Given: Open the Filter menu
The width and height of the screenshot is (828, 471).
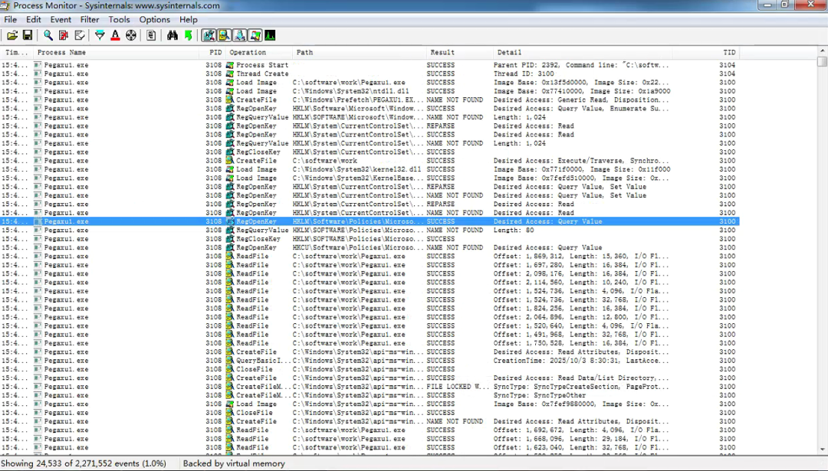Looking at the screenshot, I should (90, 19).
